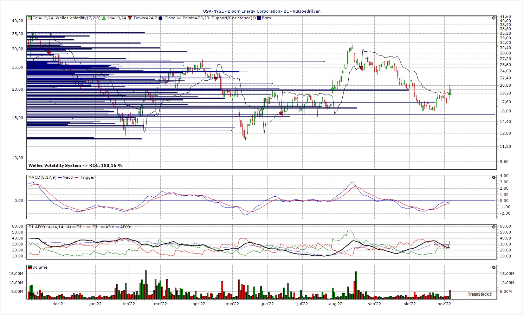Click the 9,60 right price axis label

click(x=504, y=162)
